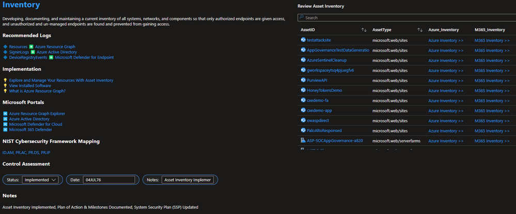Open M365 Inventory link for AzureSentinelCleanup
Image resolution: width=516 pixels, height=214 pixels.
[x=492, y=60]
